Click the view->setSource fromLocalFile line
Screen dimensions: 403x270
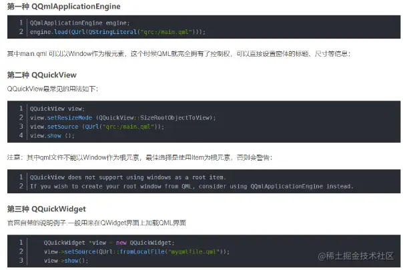(137, 251)
